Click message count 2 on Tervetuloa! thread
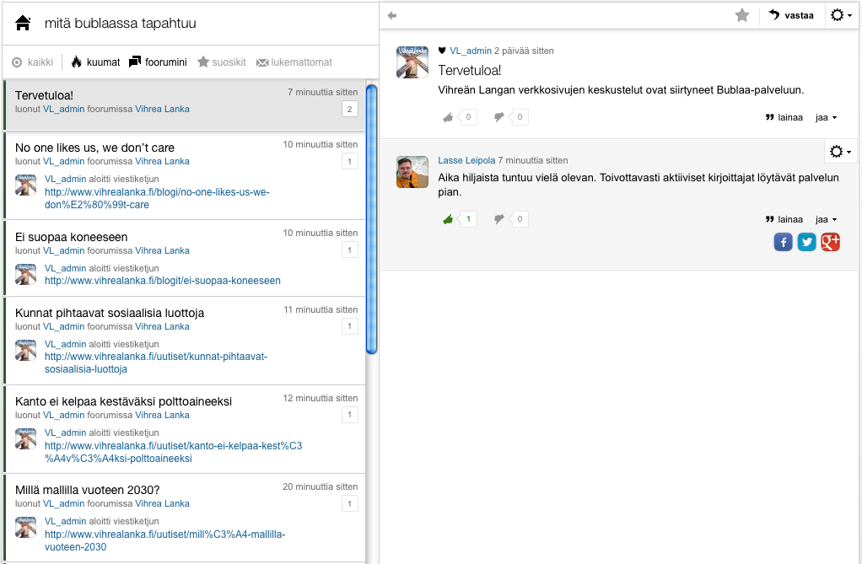The image size is (862, 564). coord(350,110)
